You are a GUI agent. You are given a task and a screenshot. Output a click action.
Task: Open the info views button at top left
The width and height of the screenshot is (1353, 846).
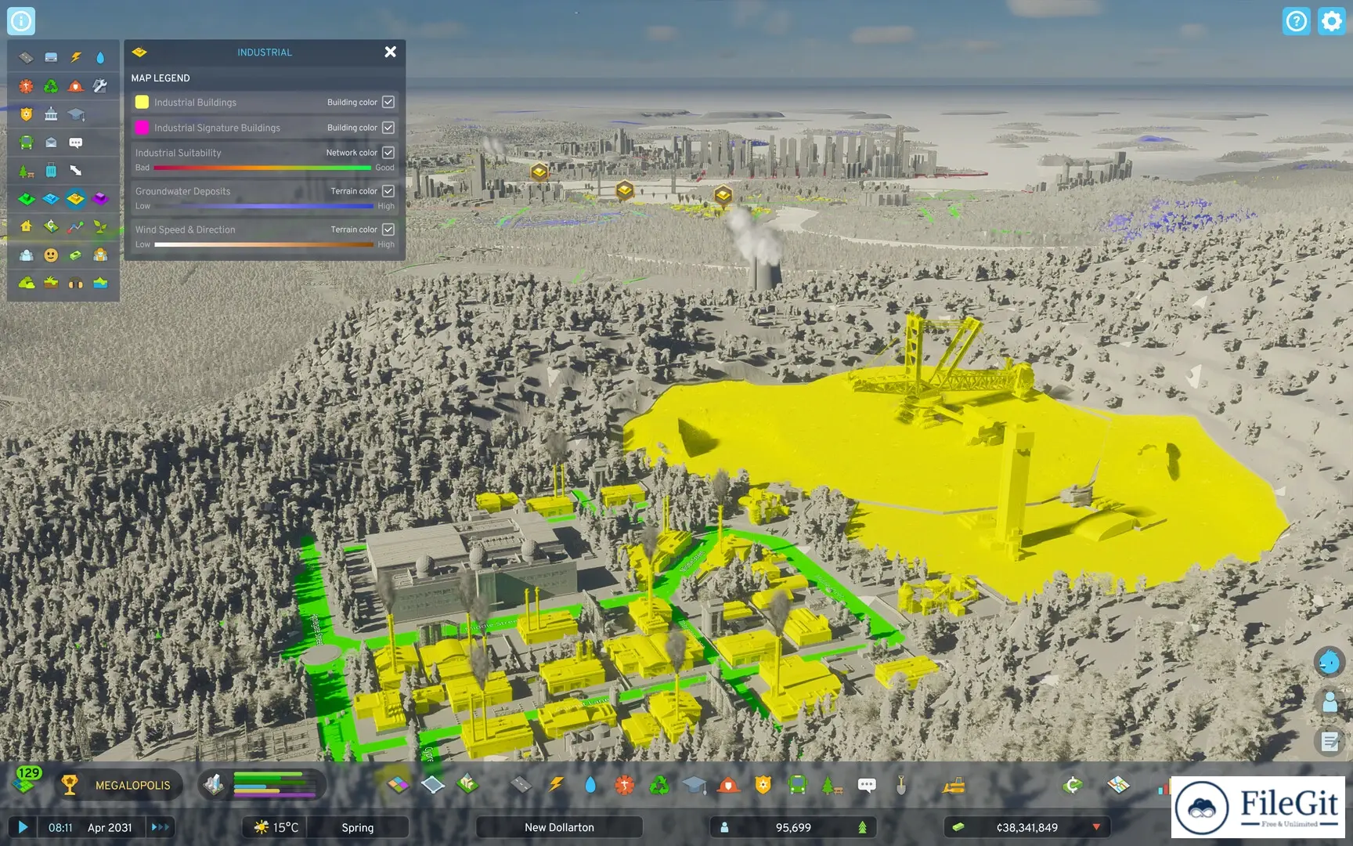(x=21, y=21)
